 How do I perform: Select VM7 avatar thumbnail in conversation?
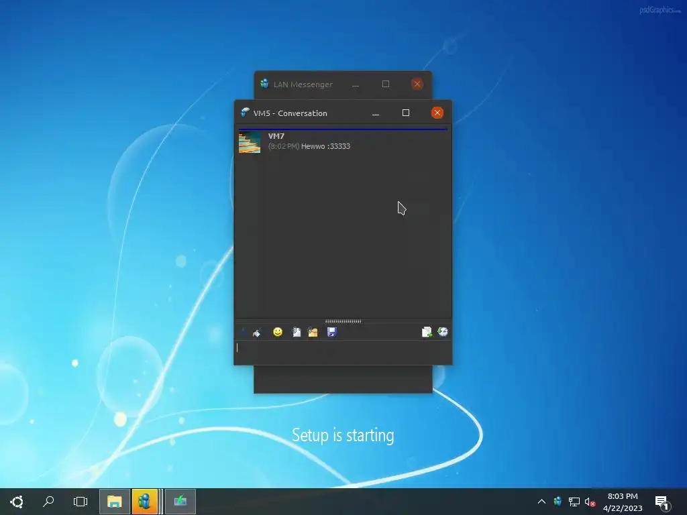click(250, 142)
